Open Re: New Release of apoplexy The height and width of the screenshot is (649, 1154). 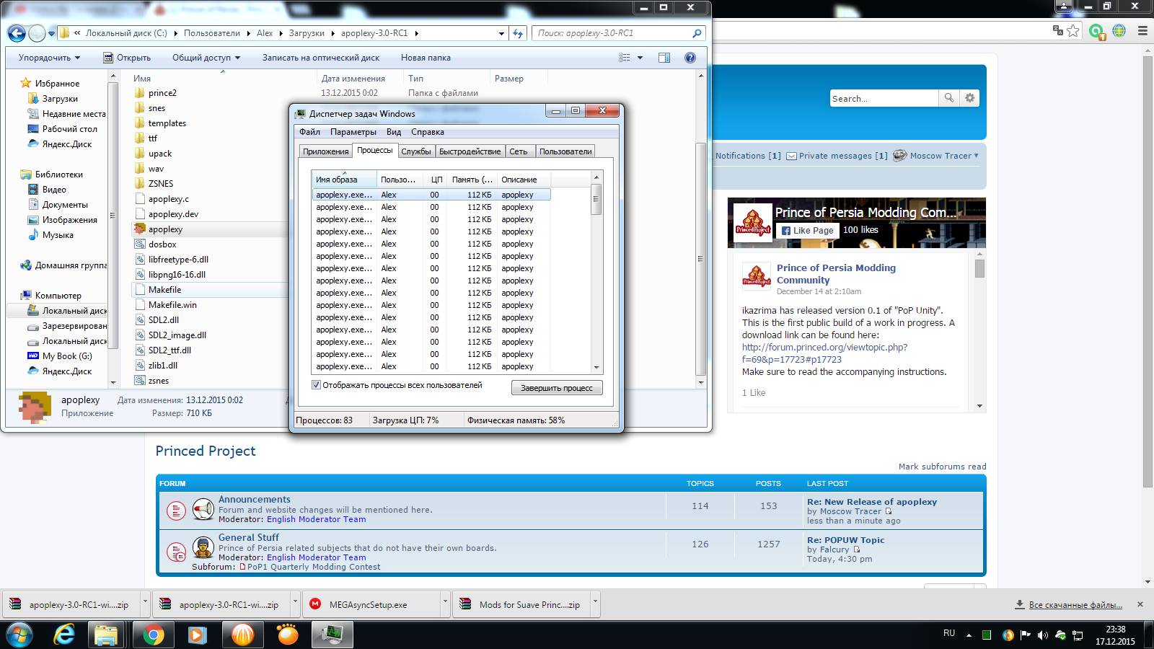click(872, 502)
